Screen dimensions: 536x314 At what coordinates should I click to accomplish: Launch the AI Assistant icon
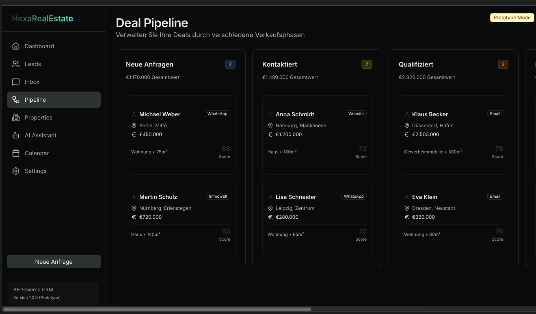pyautogui.click(x=16, y=135)
